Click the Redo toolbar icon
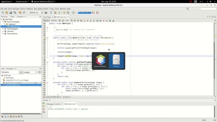 (24, 13)
